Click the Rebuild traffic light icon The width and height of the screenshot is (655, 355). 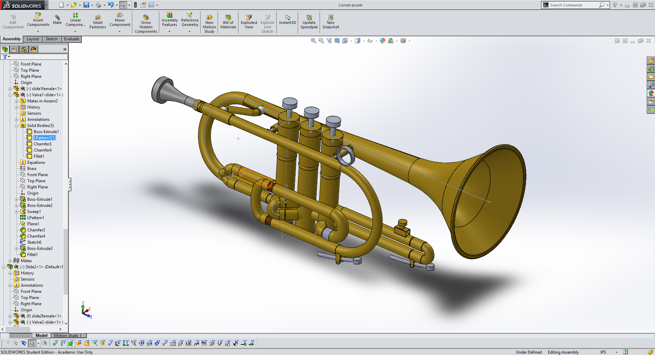point(135,5)
